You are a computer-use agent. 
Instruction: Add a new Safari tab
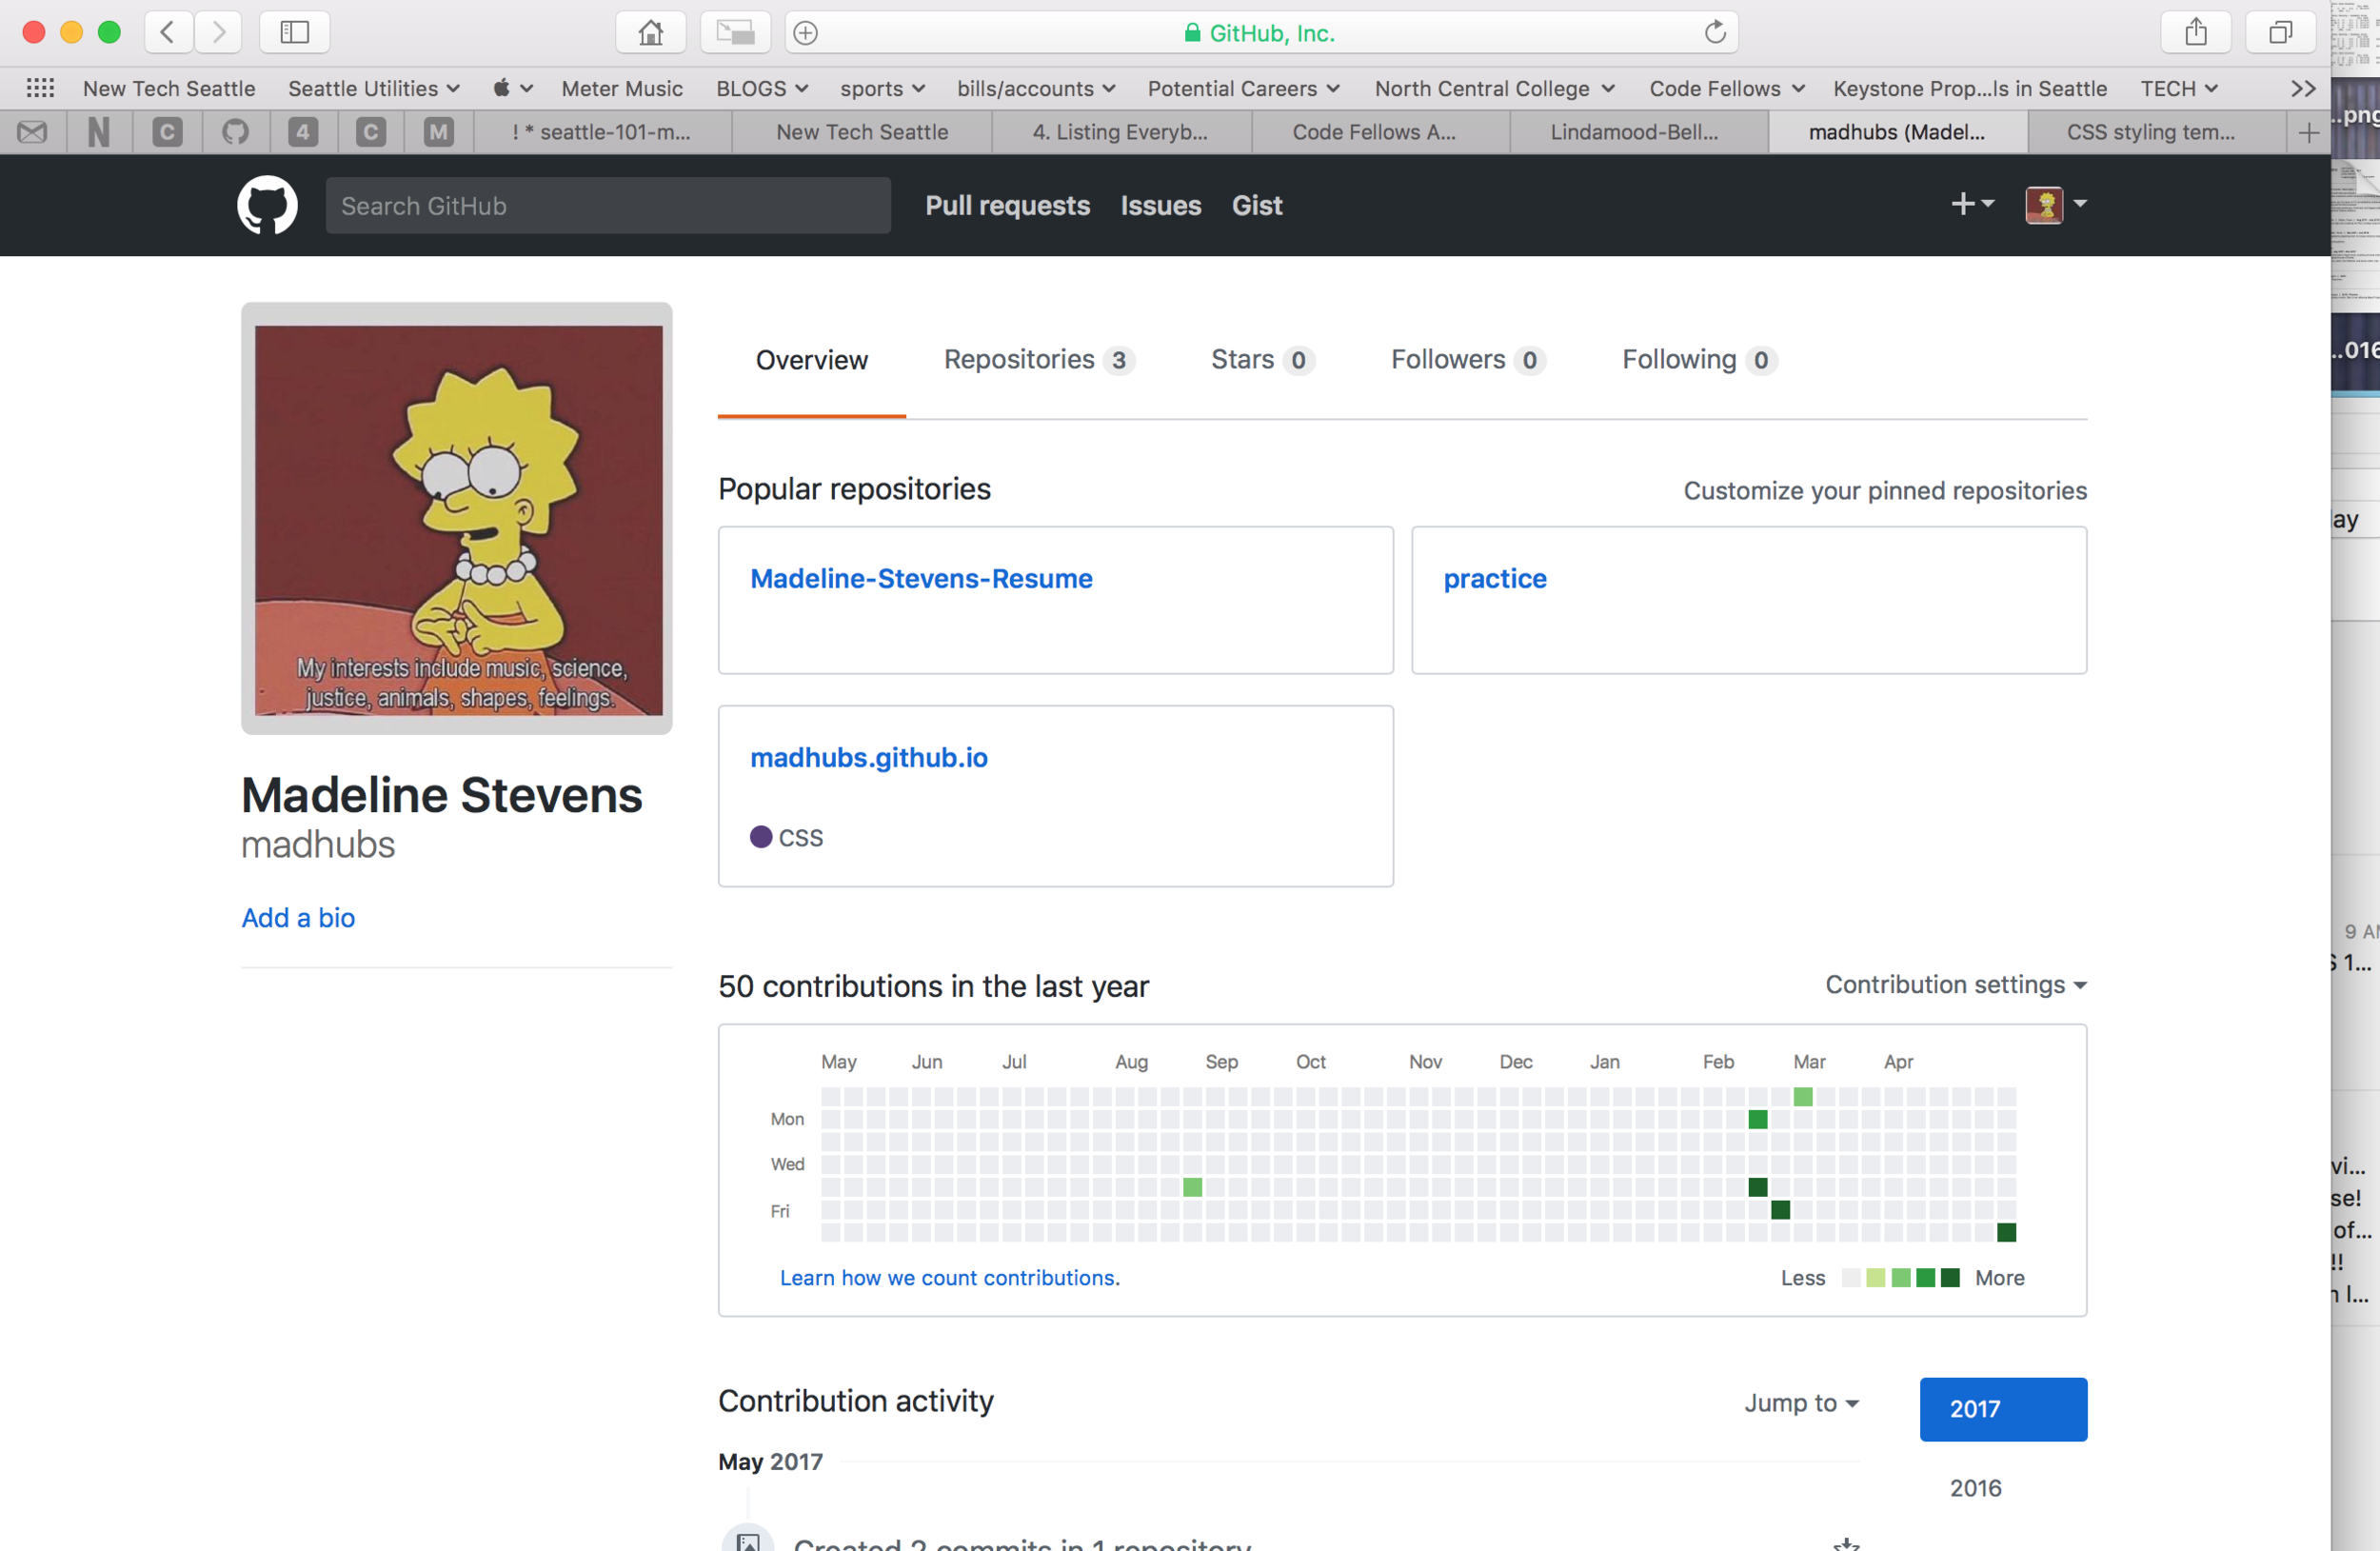click(2308, 132)
